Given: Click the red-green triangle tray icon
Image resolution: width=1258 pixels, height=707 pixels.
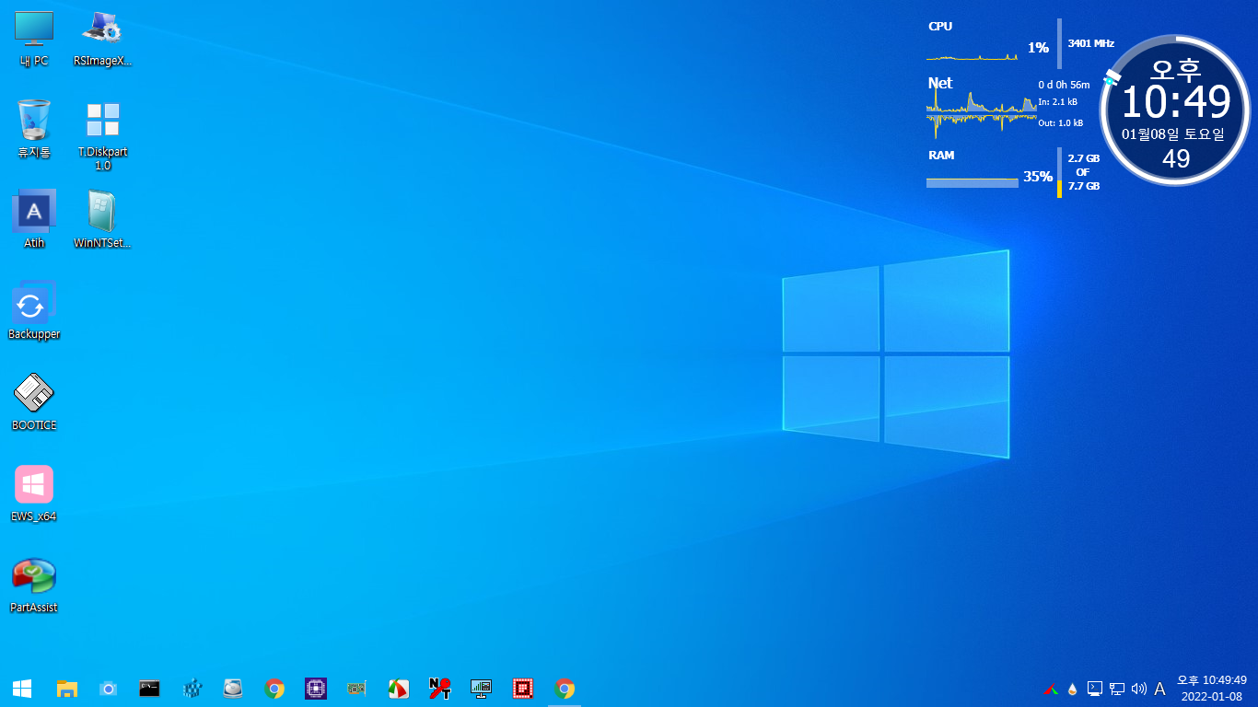Looking at the screenshot, I should pyautogui.click(x=1051, y=688).
